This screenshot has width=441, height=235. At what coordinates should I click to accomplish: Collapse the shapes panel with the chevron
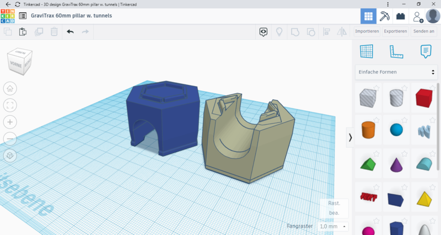coord(350,138)
